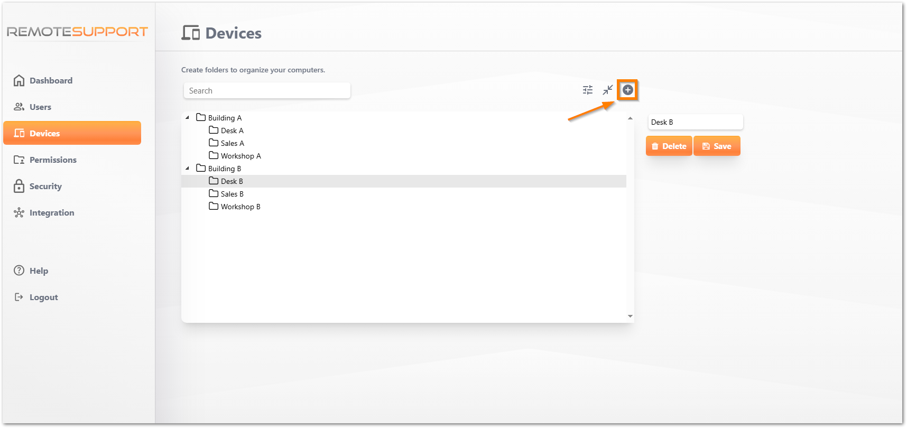Click the Building B folder icon
This screenshot has height=428, width=907.
(201, 168)
